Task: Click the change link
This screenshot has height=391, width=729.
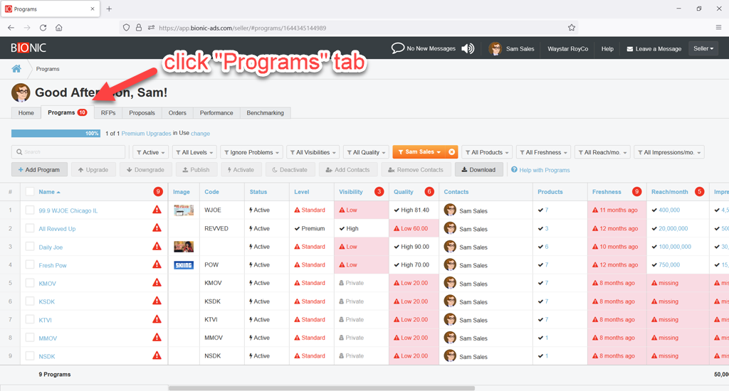Action: tap(200, 133)
